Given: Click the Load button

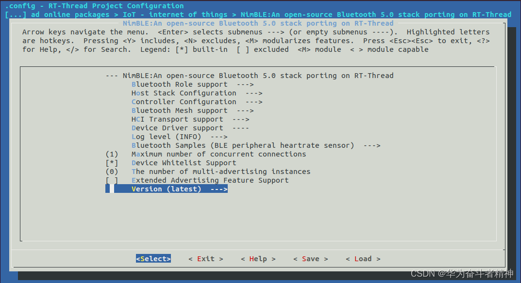Looking at the screenshot, I should (362, 258).
